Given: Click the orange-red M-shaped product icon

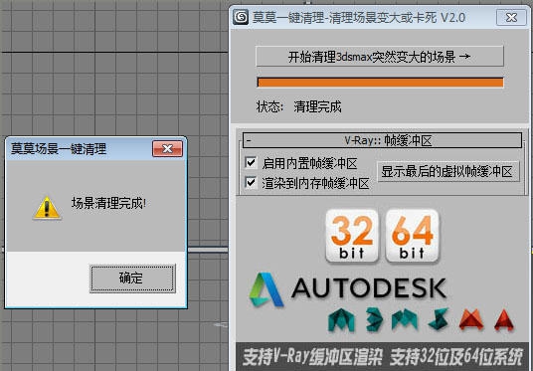Looking at the screenshot, I should (x=471, y=319).
